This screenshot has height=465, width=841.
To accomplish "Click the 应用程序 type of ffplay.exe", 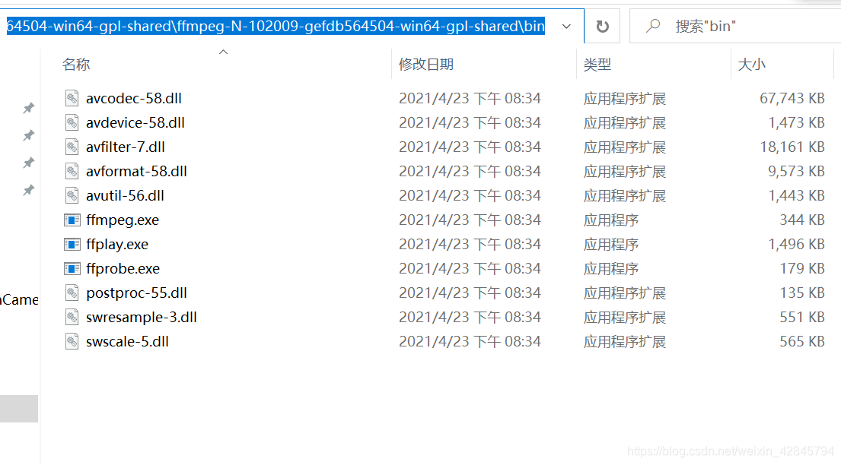I will (611, 245).
